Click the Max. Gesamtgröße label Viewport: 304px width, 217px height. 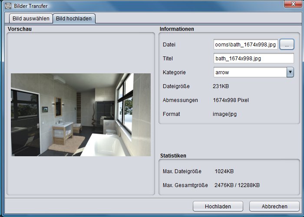point(185,185)
